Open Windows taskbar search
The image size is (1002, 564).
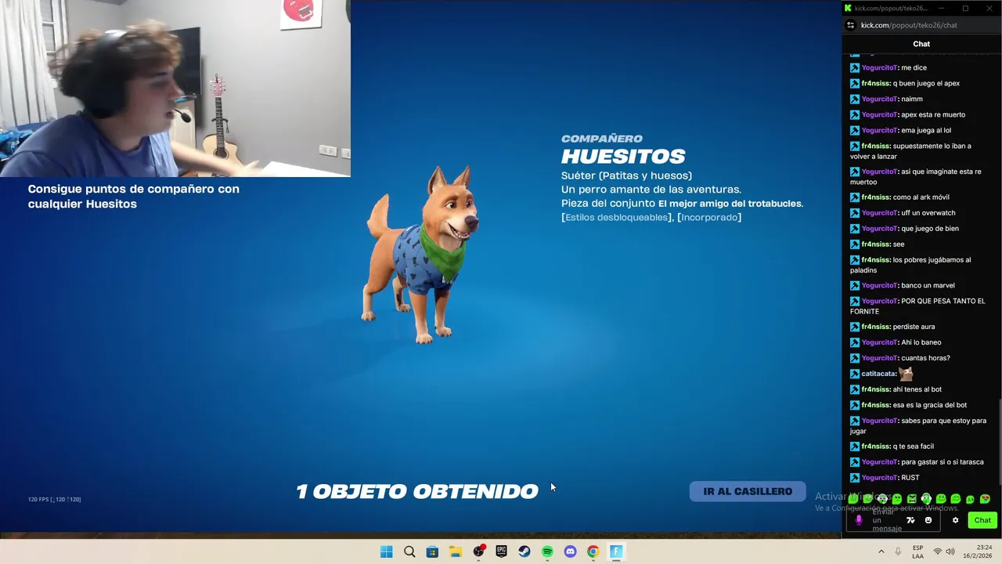(409, 551)
